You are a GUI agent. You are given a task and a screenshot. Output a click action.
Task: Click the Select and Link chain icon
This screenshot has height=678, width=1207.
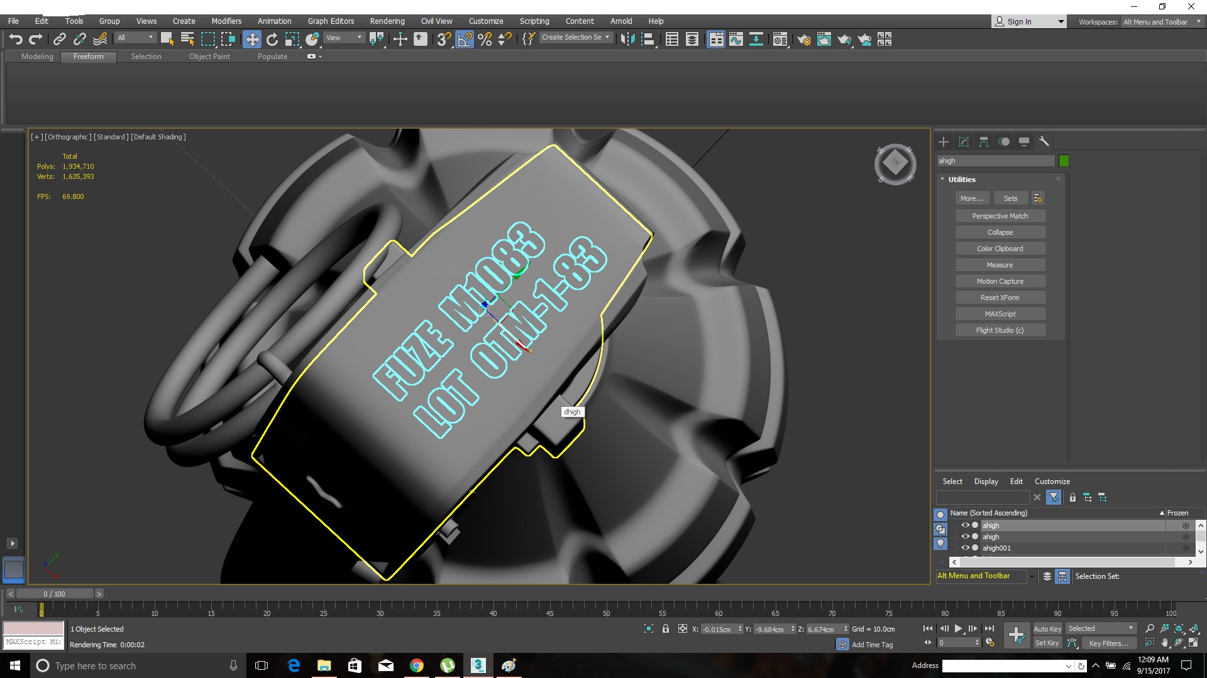(x=59, y=39)
